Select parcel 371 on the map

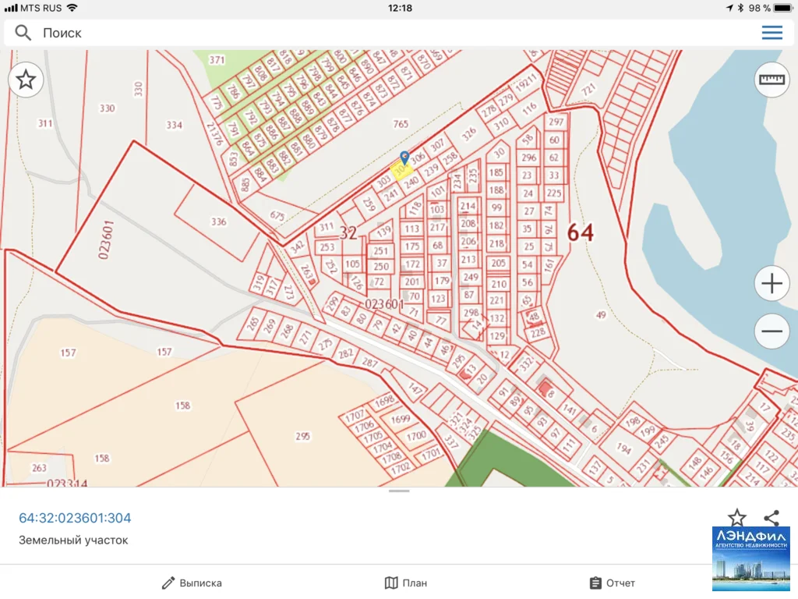click(x=217, y=60)
